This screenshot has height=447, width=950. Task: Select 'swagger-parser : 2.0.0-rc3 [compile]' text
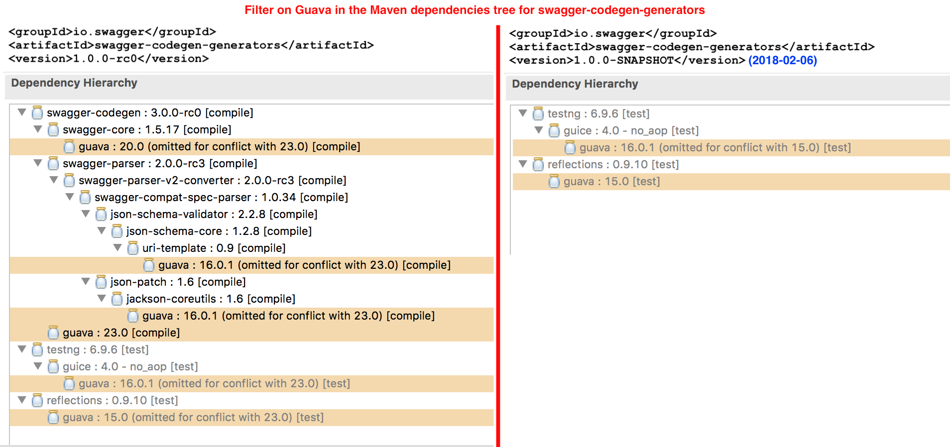coord(160,163)
